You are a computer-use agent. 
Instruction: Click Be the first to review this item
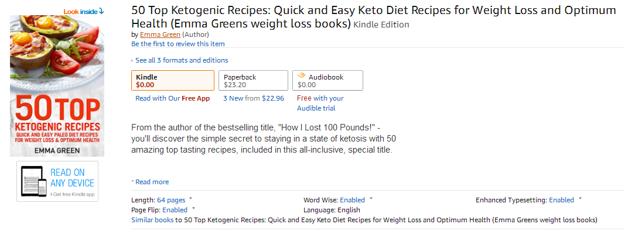pyautogui.click(x=178, y=43)
